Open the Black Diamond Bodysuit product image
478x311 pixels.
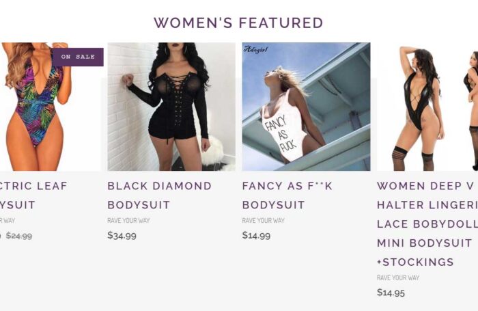[171, 107]
